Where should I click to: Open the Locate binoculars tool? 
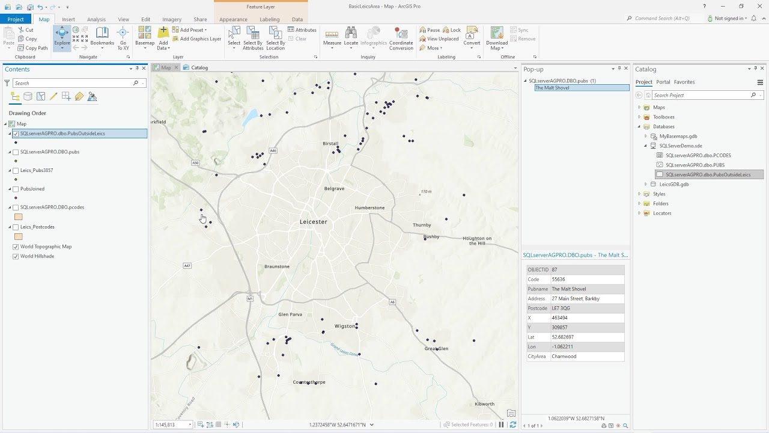pos(351,38)
